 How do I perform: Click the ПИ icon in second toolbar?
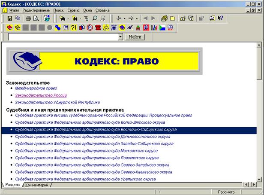(66, 27)
